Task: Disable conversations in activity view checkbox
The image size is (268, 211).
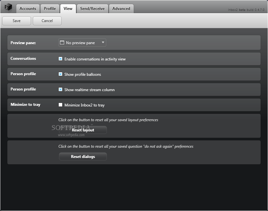Action: tap(61, 59)
